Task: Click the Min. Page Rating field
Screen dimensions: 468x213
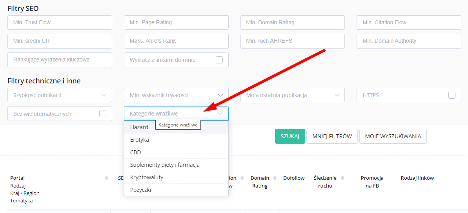Action: [x=176, y=22]
